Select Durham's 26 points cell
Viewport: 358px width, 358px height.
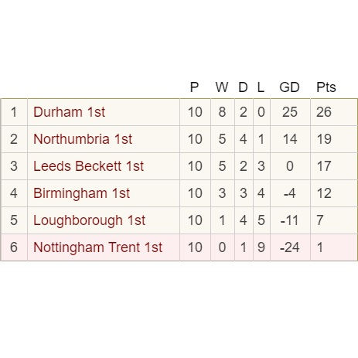pyautogui.click(x=334, y=112)
